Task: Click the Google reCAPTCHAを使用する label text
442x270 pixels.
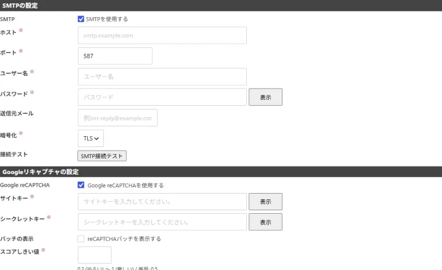Action: click(x=126, y=186)
